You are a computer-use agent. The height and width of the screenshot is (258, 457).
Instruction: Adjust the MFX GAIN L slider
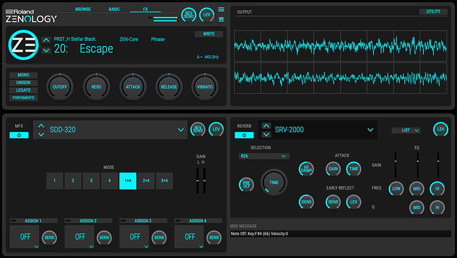point(197,181)
